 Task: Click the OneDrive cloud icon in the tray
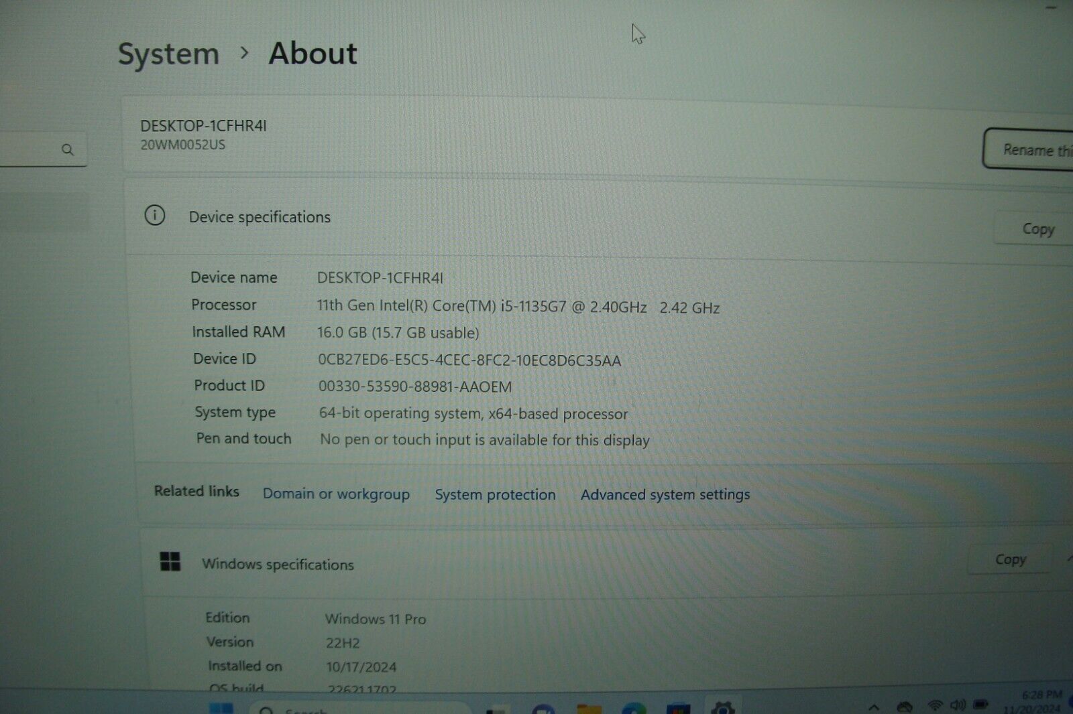(905, 707)
